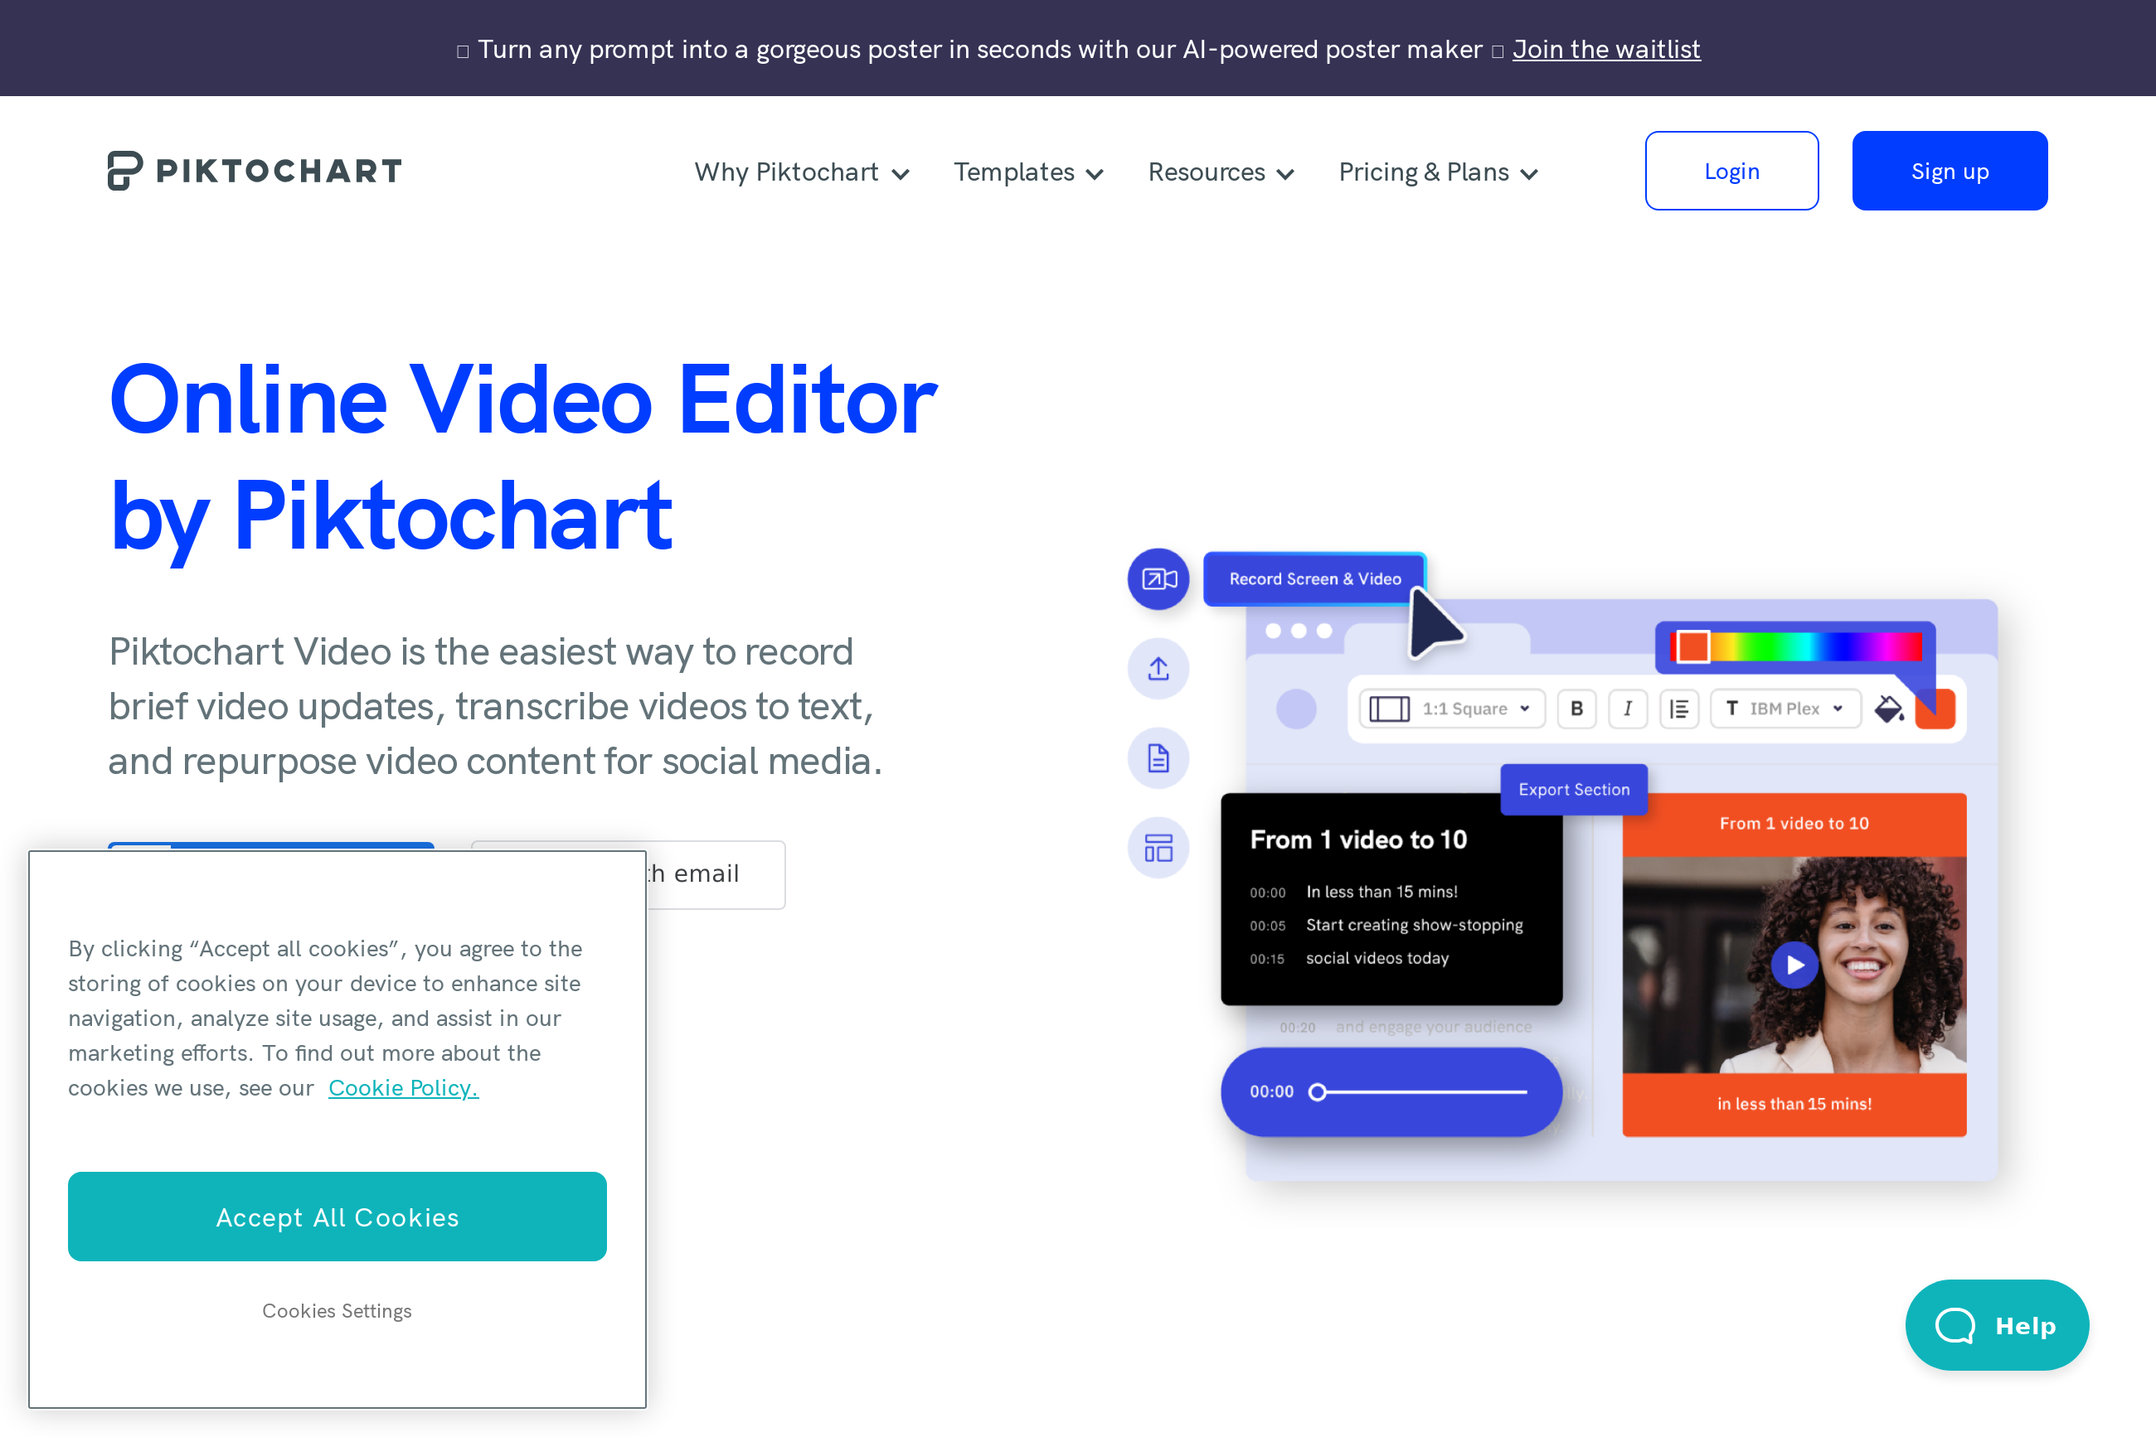Click the Italic I icon
The width and height of the screenshot is (2156, 1437).
(x=1628, y=709)
